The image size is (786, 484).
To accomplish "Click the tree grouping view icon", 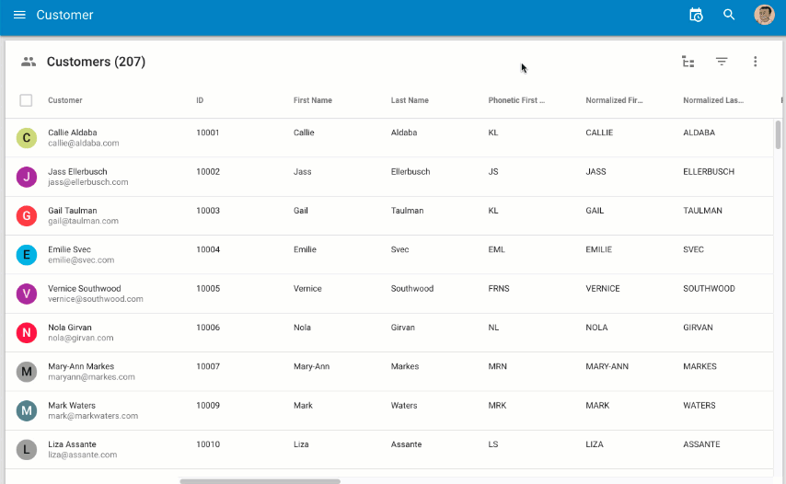I will (688, 62).
